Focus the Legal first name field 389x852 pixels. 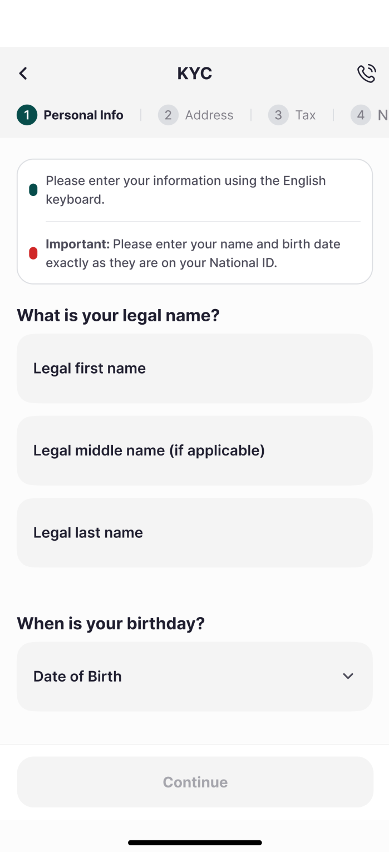pyautogui.click(x=194, y=368)
